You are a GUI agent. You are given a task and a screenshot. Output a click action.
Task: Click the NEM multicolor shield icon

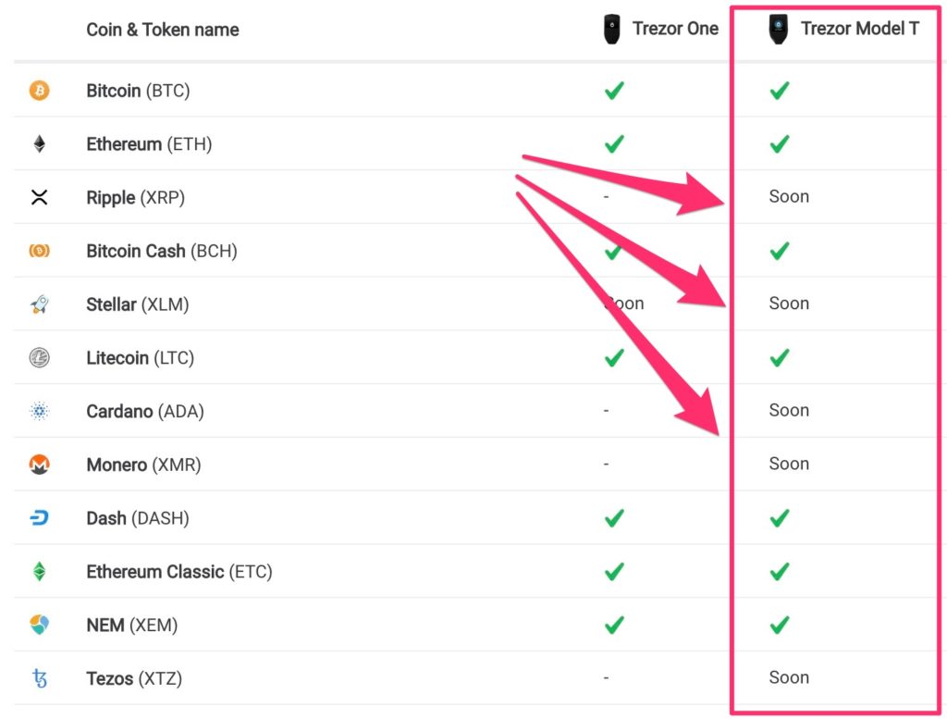pos(39,626)
